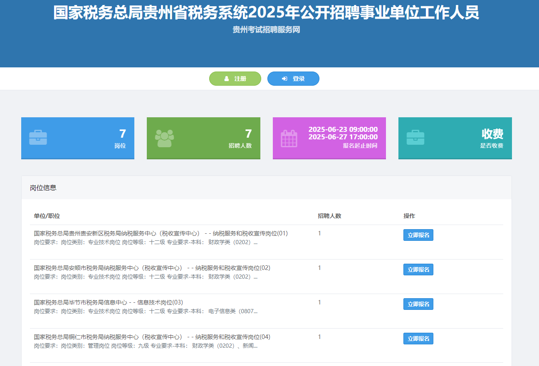
Task: Click 立即报名 for position 02 安顺市
Action: click(418, 270)
